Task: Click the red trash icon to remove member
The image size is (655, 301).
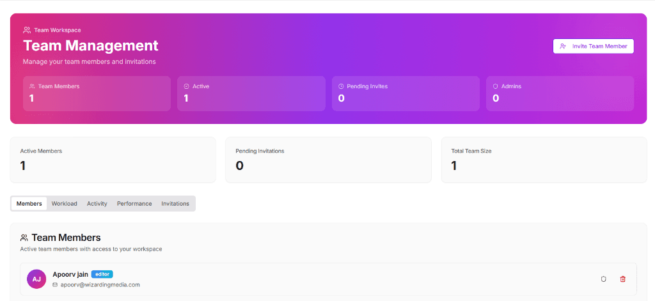Action: (x=623, y=279)
